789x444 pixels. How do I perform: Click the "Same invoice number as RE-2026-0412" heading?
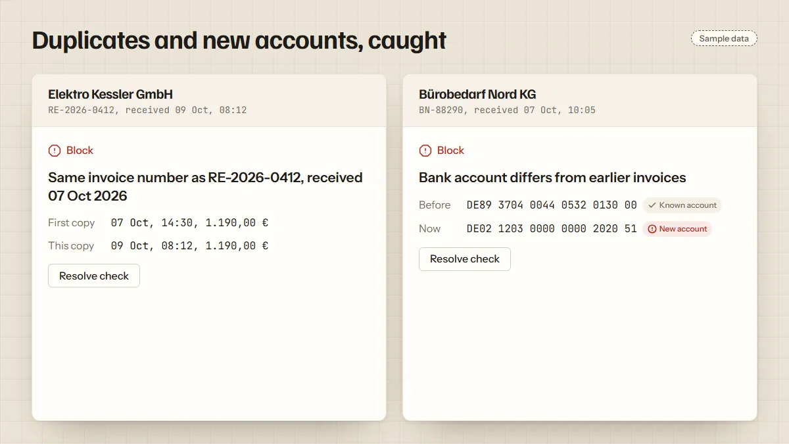[205, 186]
